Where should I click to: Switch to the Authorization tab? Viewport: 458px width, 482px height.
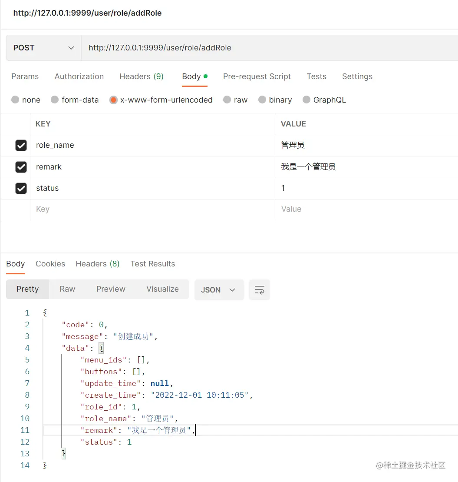click(x=79, y=76)
